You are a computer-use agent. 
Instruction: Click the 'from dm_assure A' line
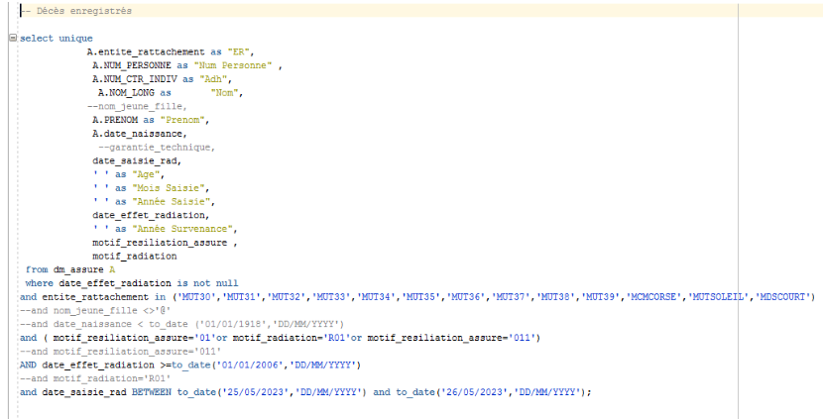pyautogui.click(x=69, y=269)
